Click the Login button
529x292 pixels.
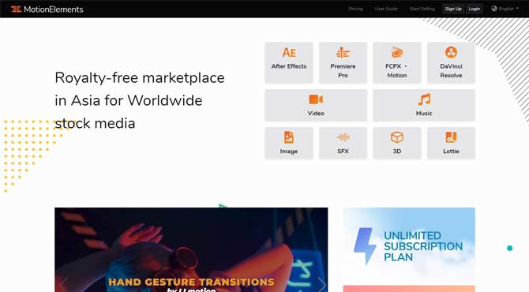coord(474,9)
